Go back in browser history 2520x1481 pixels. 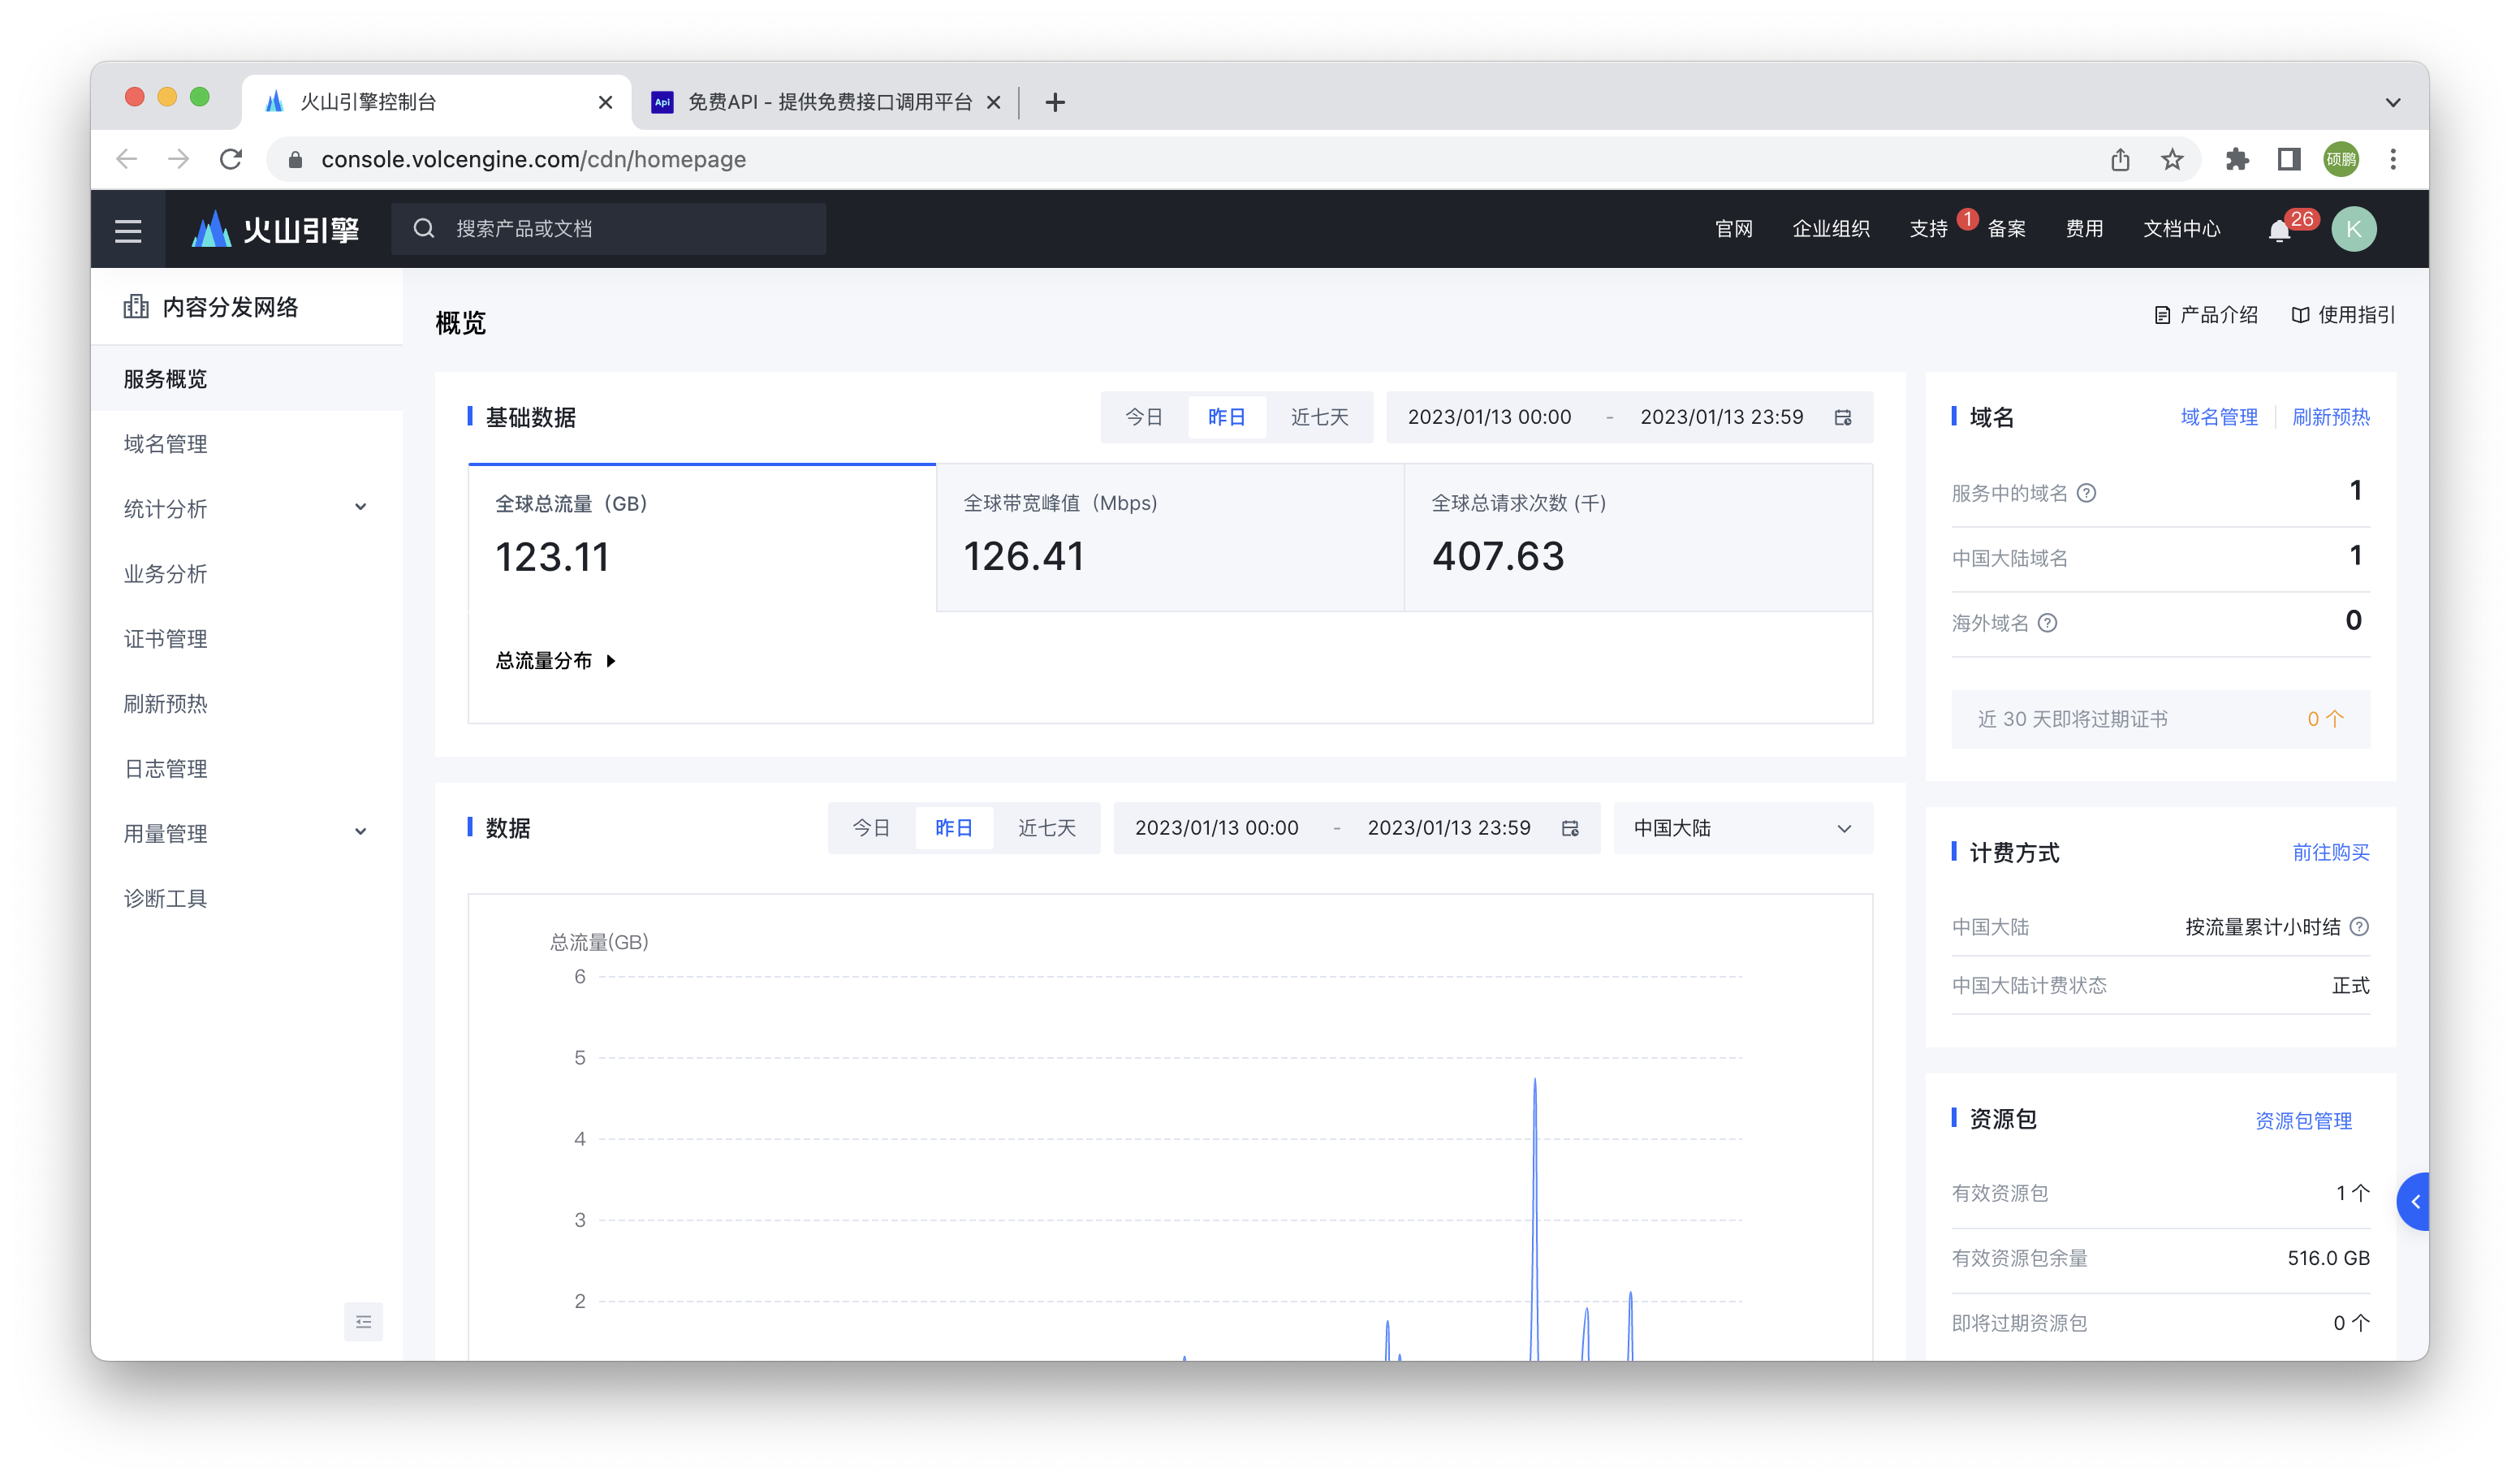(126, 159)
